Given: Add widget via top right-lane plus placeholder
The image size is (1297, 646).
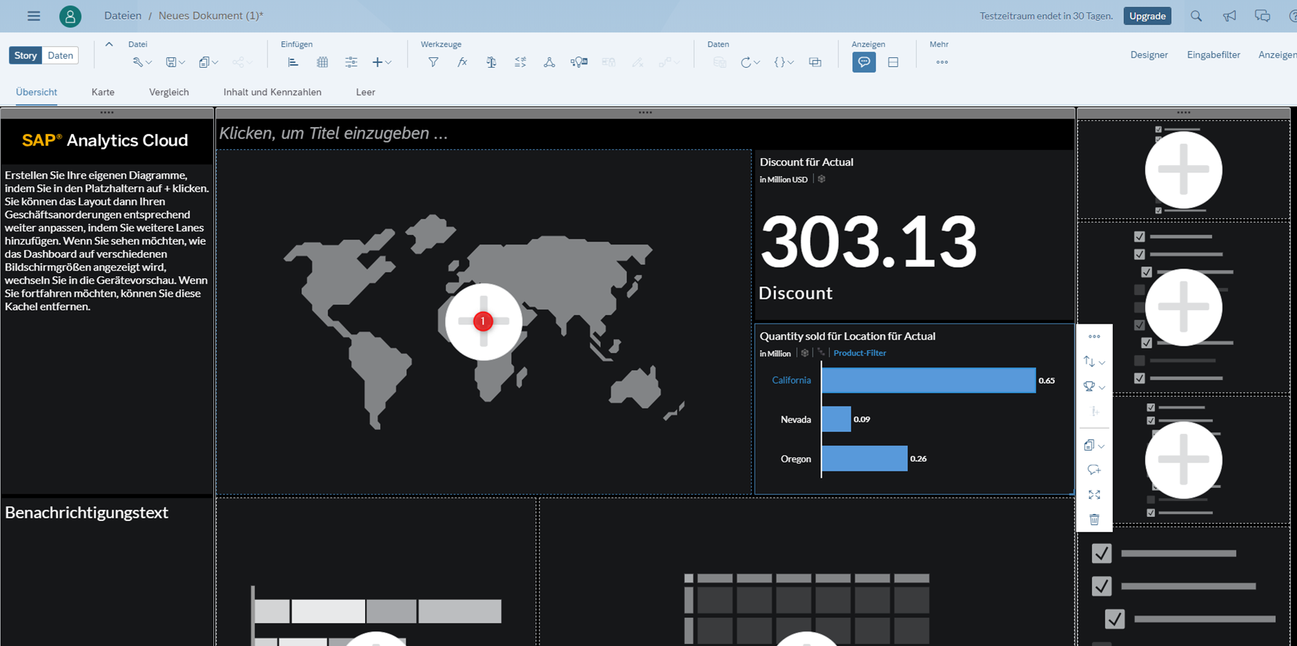Looking at the screenshot, I should coord(1183,170).
